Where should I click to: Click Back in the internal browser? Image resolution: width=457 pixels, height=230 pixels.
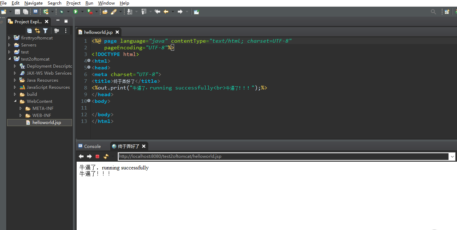tap(81, 156)
